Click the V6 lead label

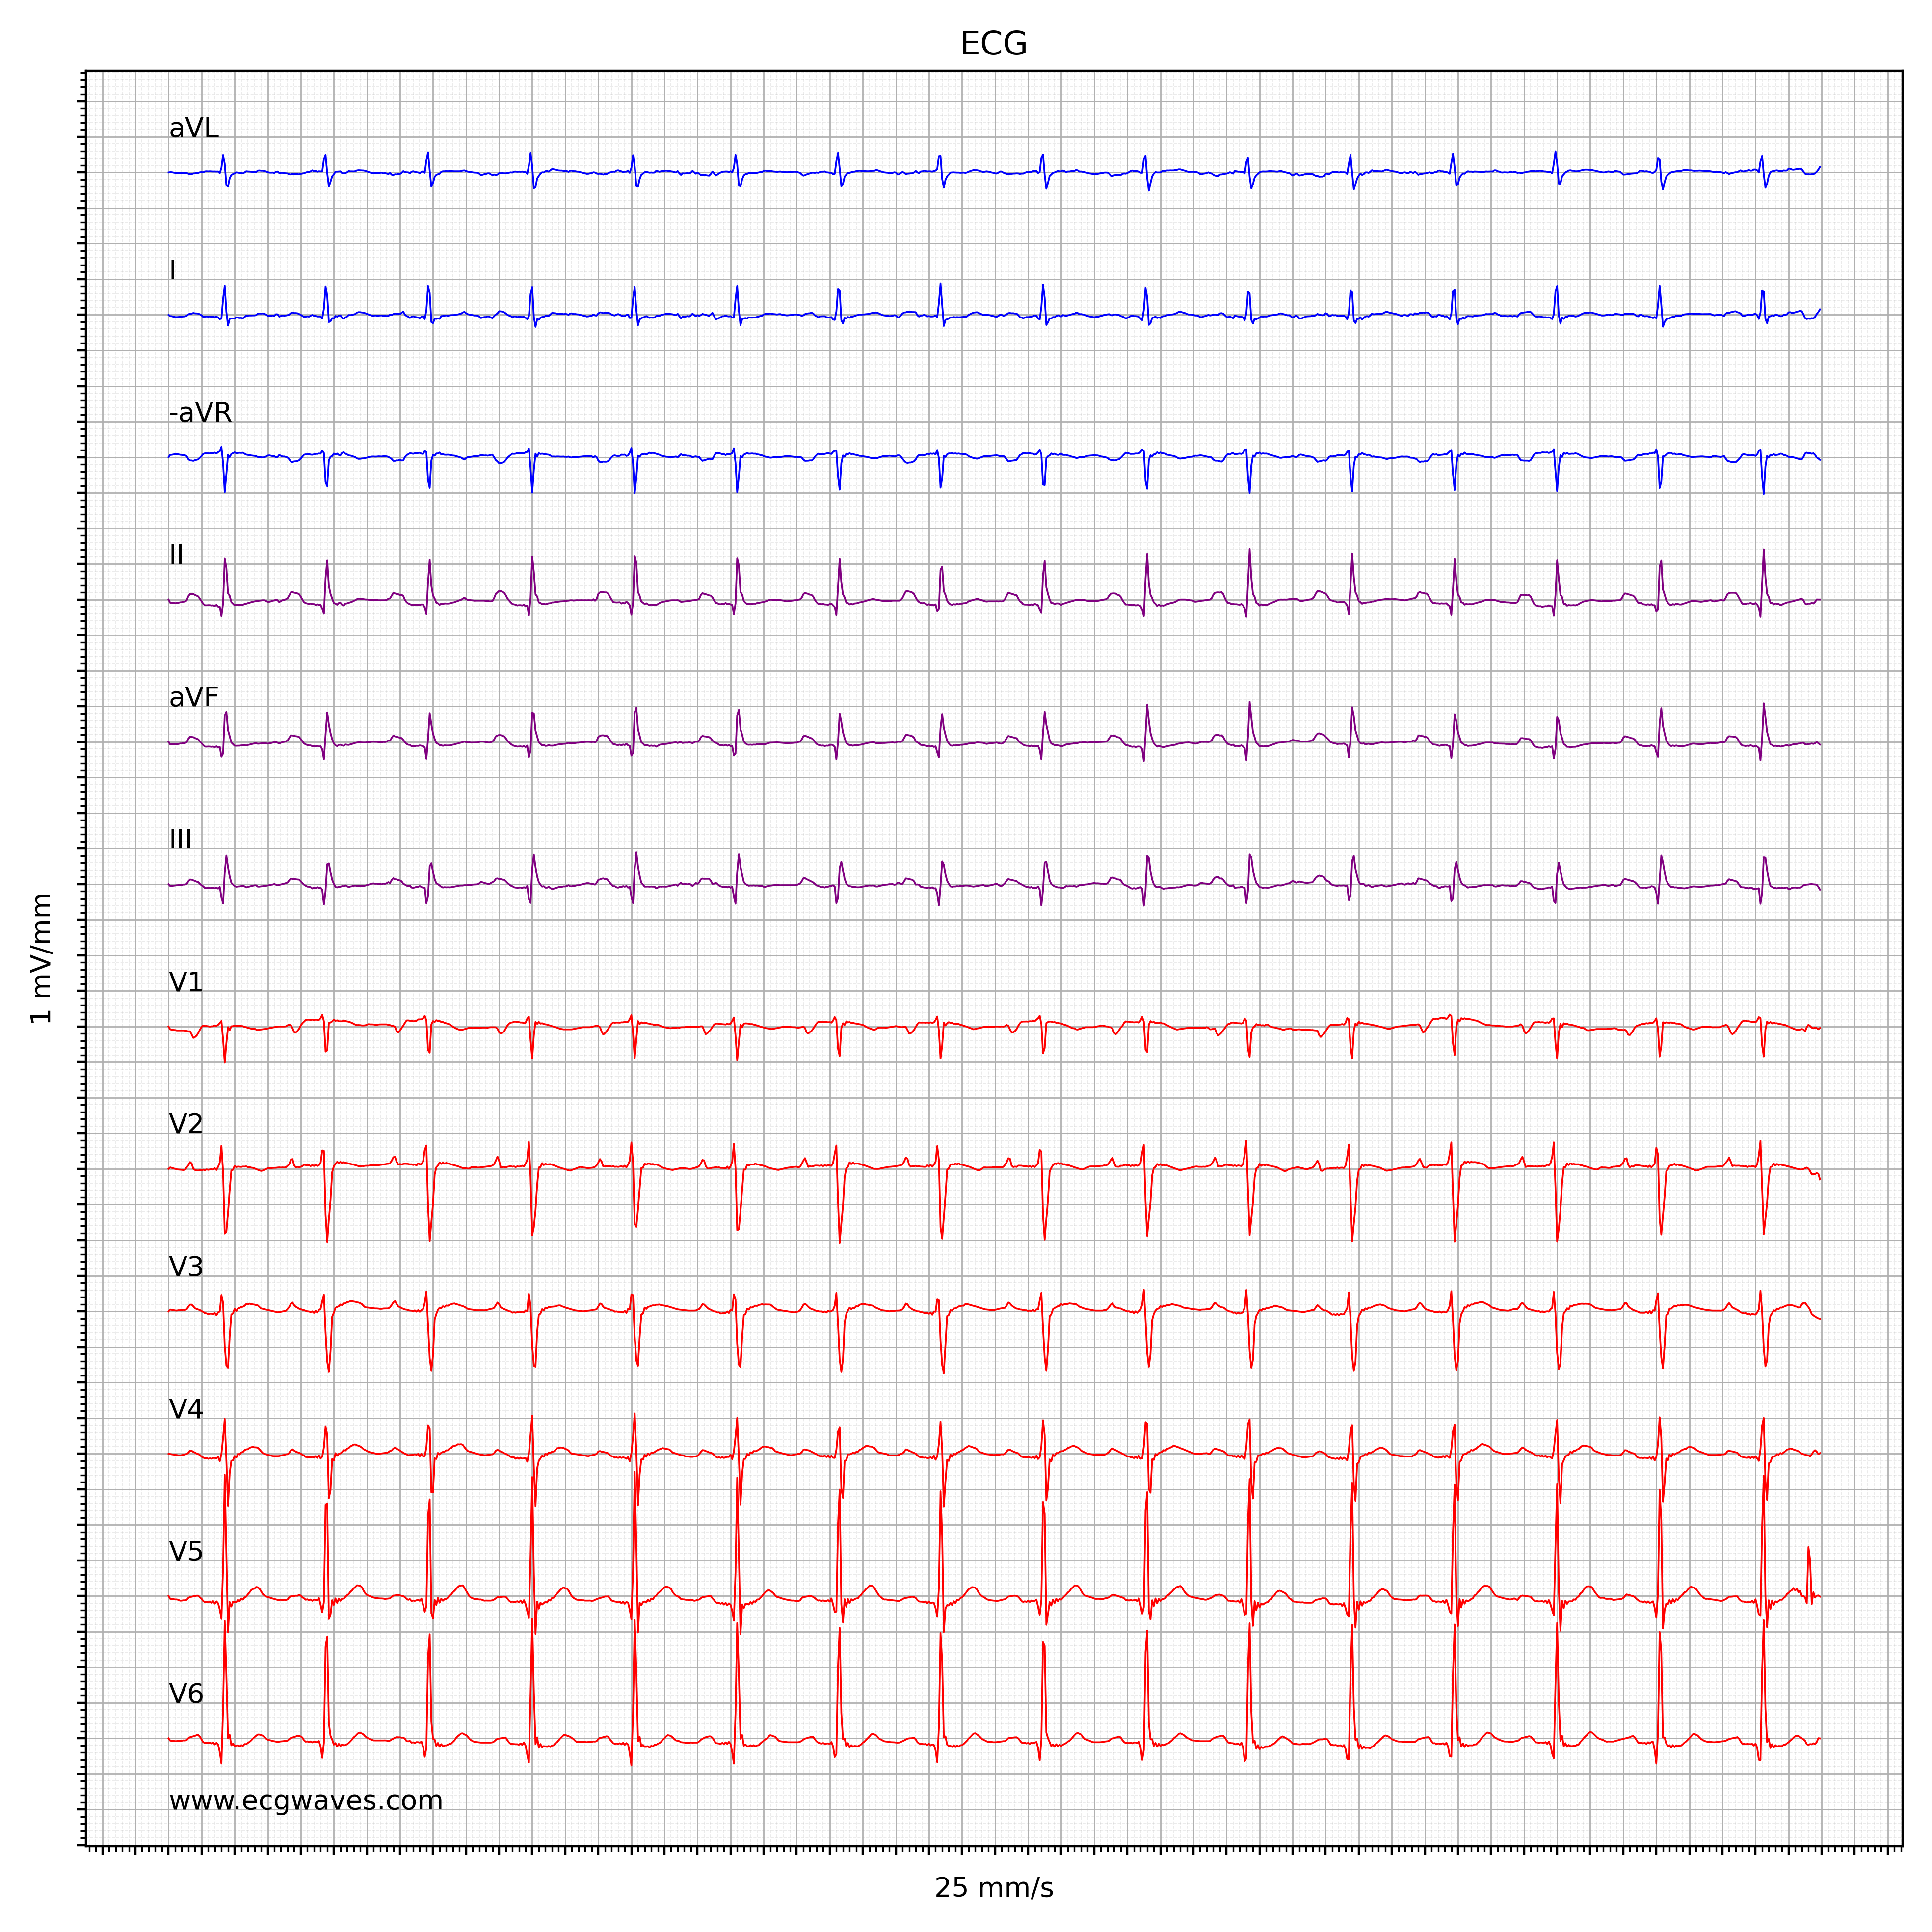pyautogui.click(x=186, y=1694)
